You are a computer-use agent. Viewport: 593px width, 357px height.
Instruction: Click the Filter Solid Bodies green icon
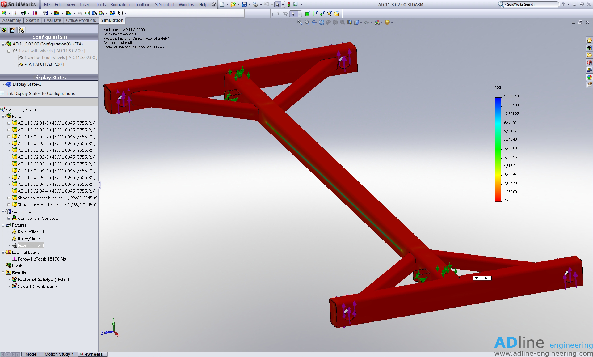308,13
